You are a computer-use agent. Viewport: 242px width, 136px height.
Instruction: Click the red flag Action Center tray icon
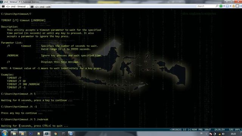(x=211, y=134)
